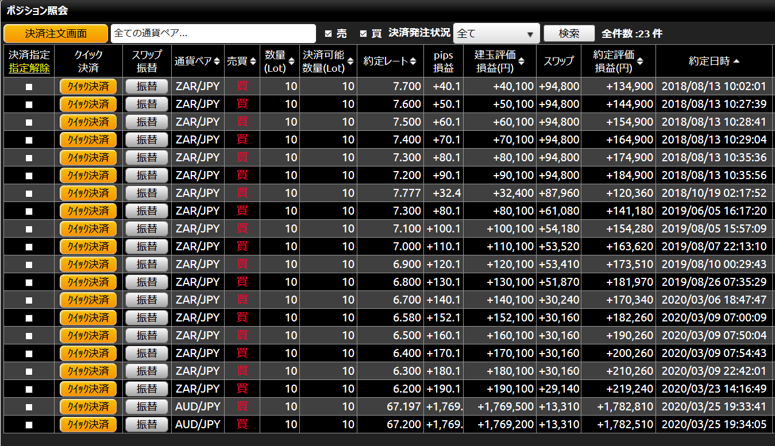Select checkbox for AUD/JPY 67.197 position
The width and height of the screenshot is (775, 446).
pos(29,407)
